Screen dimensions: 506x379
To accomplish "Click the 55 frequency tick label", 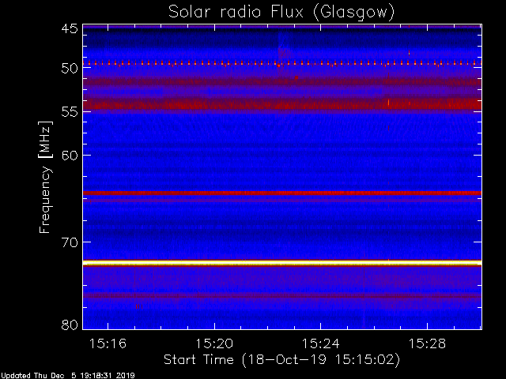I will (70, 112).
